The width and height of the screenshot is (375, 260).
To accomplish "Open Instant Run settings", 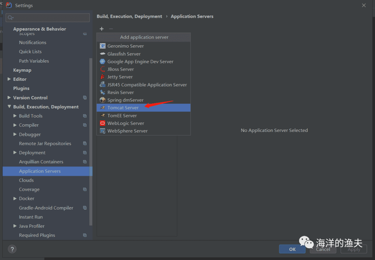I will coord(31,217).
